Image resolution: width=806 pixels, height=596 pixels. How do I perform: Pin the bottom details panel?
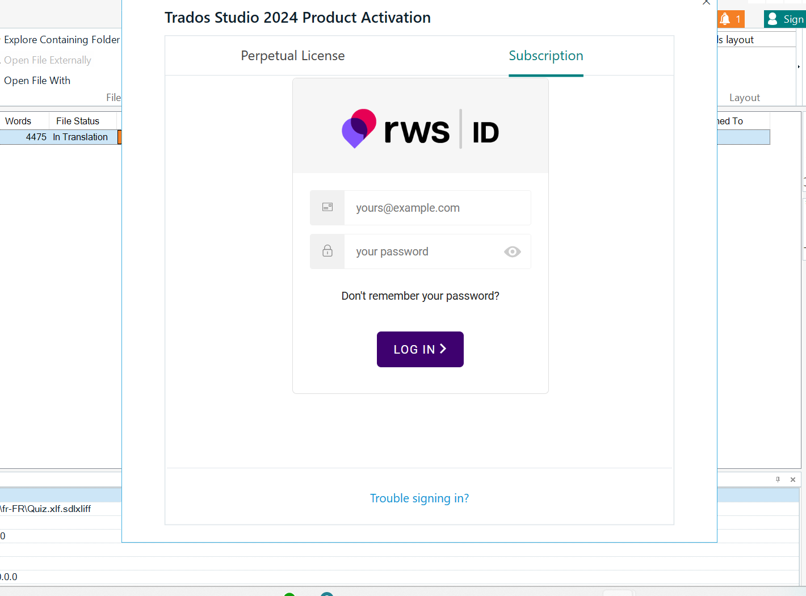(x=778, y=480)
